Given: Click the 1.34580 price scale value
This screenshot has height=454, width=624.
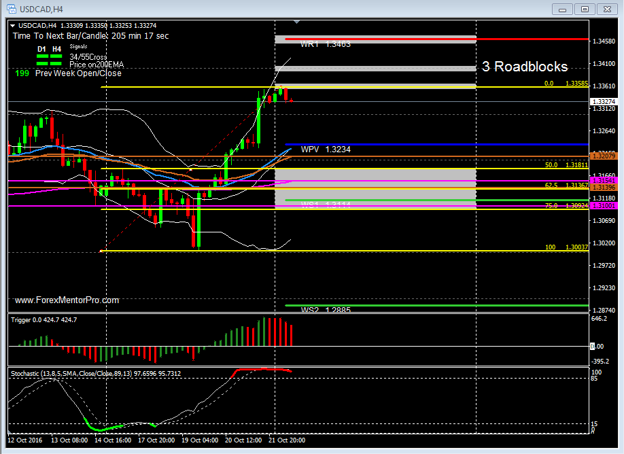Looking at the screenshot, I should (x=604, y=41).
